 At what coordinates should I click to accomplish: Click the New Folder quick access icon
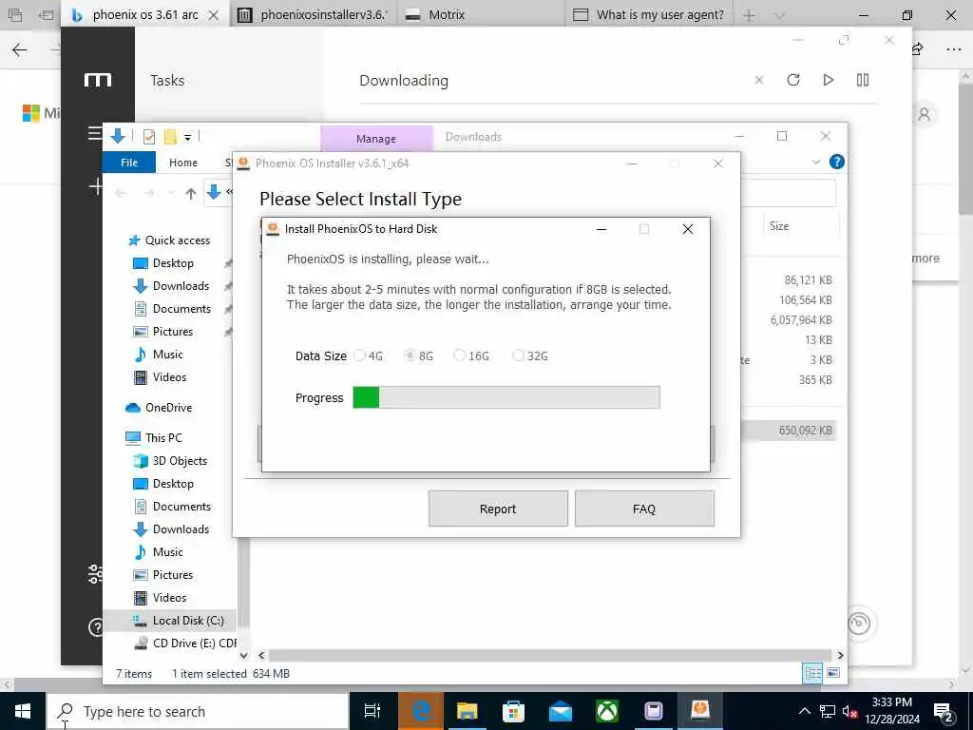170,137
